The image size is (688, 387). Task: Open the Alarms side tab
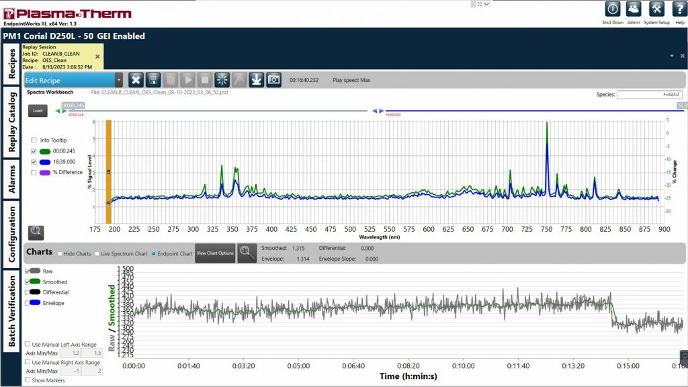[12, 179]
